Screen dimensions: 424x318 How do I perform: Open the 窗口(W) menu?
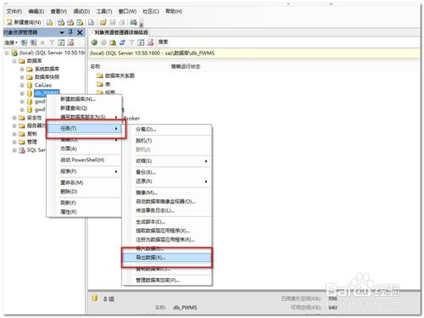click(127, 11)
